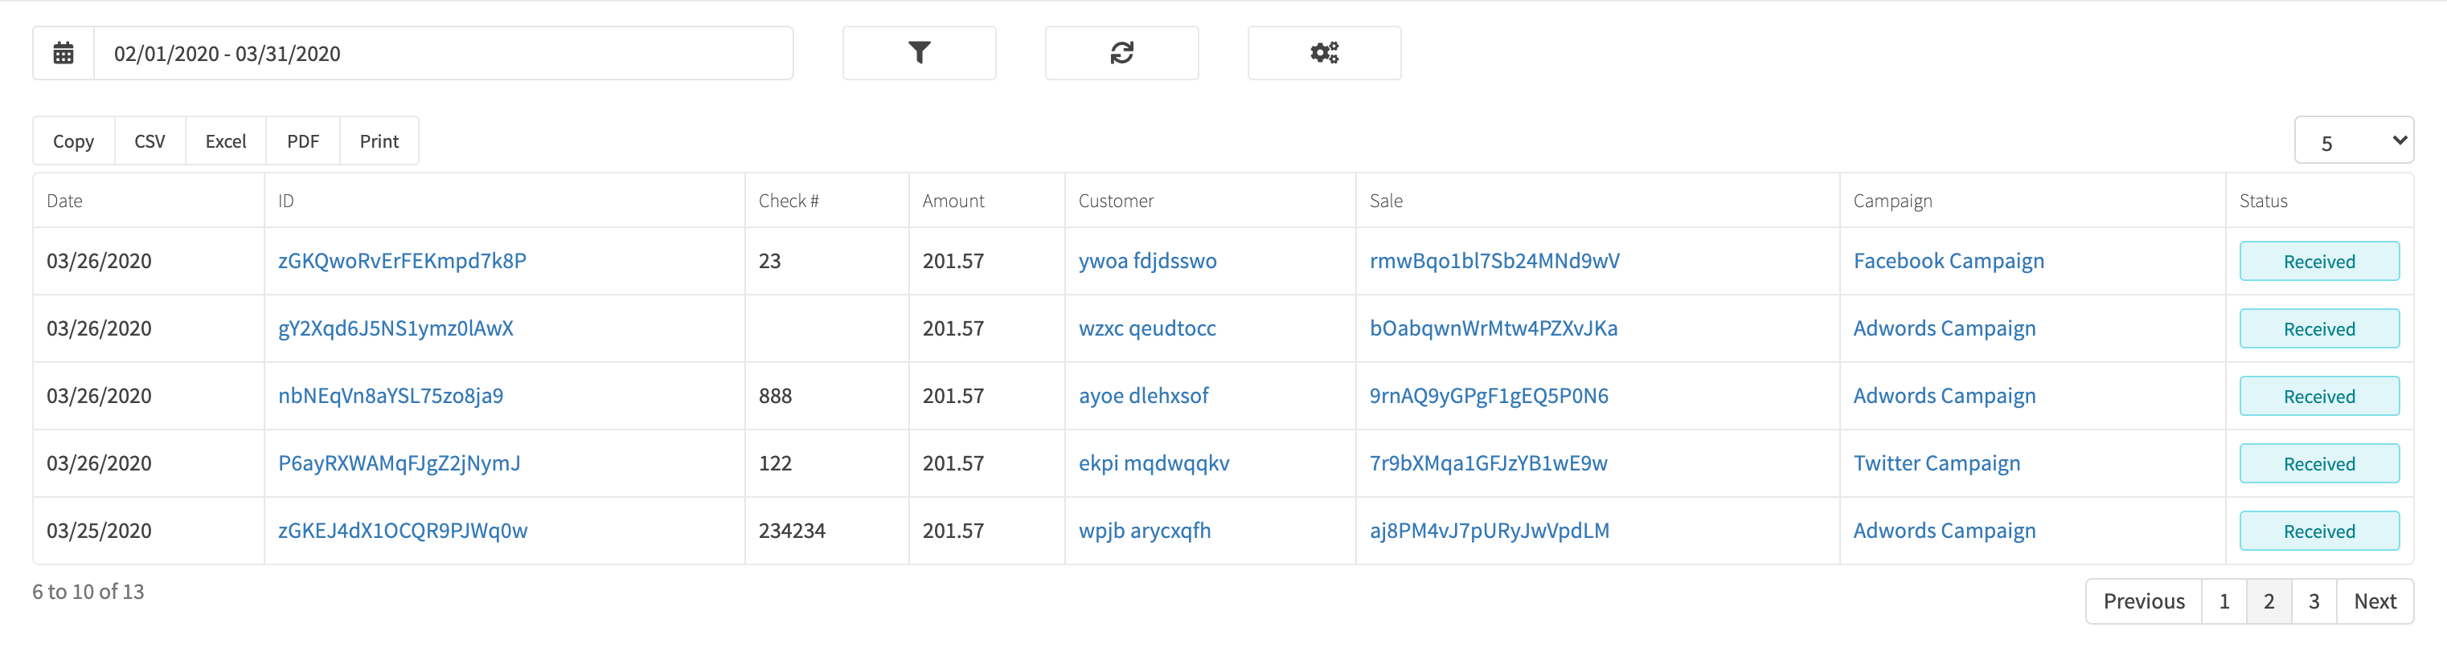Open payment ID zGKQwoRvErFEKmpd7k8P
2447x668 pixels.
pyautogui.click(x=402, y=261)
